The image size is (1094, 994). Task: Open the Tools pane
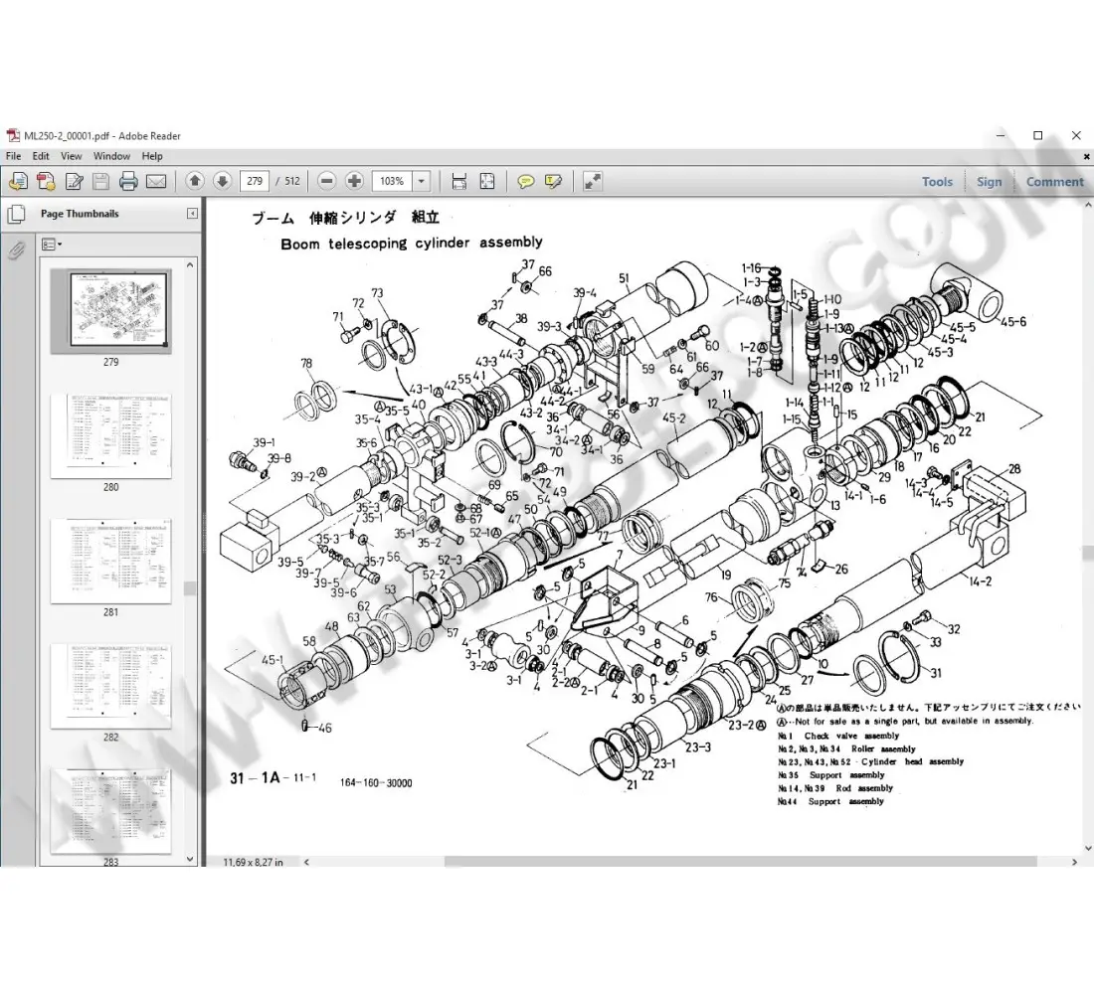click(x=937, y=181)
